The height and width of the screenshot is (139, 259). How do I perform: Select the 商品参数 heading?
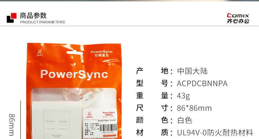[x=33, y=15]
